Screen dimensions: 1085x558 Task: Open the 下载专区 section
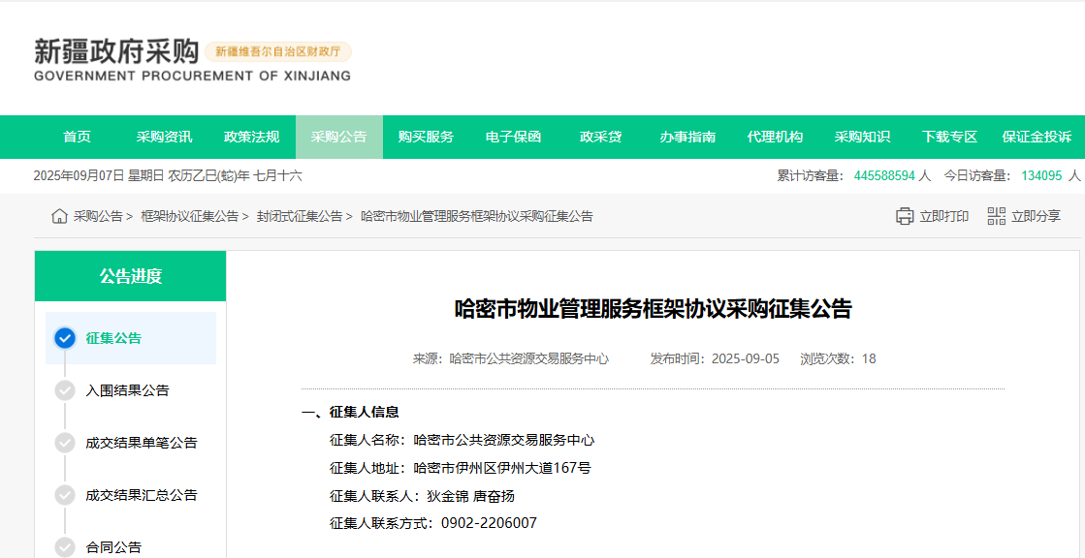(948, 137)
